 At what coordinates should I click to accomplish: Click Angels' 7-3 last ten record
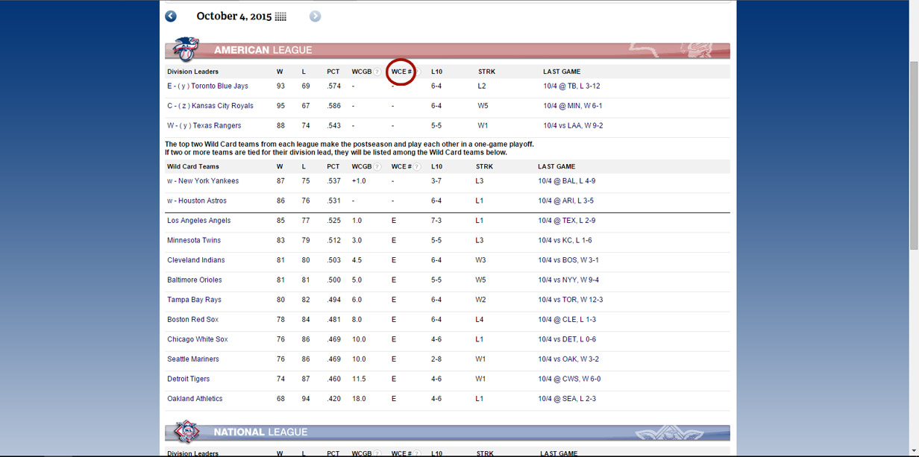click(436, 221)
